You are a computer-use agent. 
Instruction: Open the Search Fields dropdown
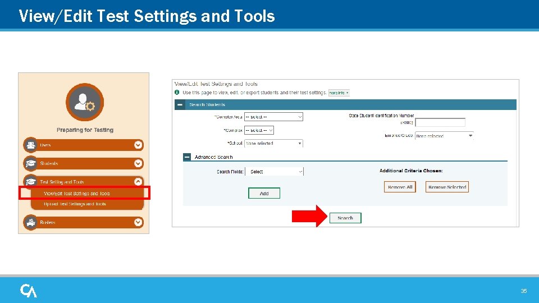click(x=275, y=172)
